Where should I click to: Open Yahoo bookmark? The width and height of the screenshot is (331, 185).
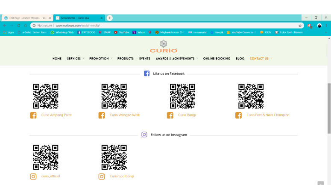click(139, 32)
